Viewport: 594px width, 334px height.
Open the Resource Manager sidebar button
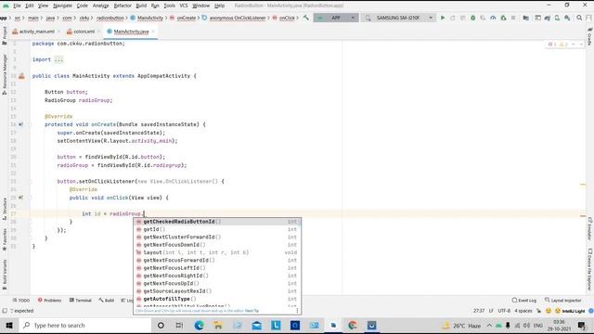tap(5, 74)
